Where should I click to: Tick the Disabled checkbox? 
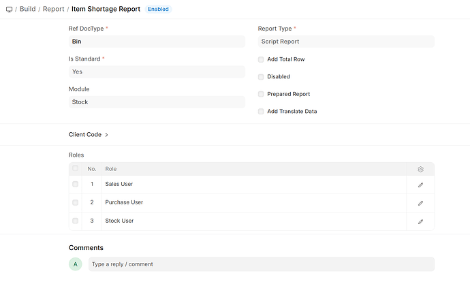[x=261, y=77]
